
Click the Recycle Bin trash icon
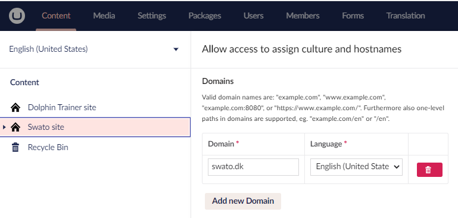pos(15,147)
